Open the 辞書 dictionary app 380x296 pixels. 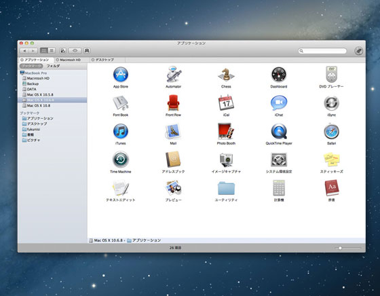click(x=331, y=188)
